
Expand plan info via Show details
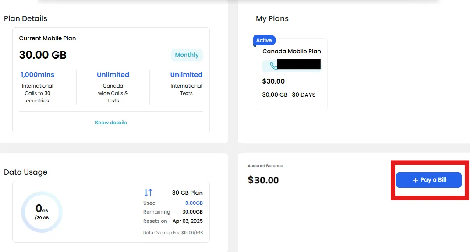tap(111, 122)
